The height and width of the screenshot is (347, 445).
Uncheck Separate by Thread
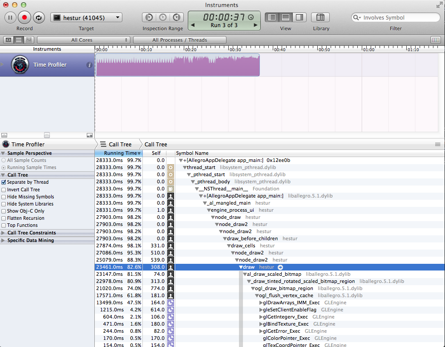click(x=4, y=182)
